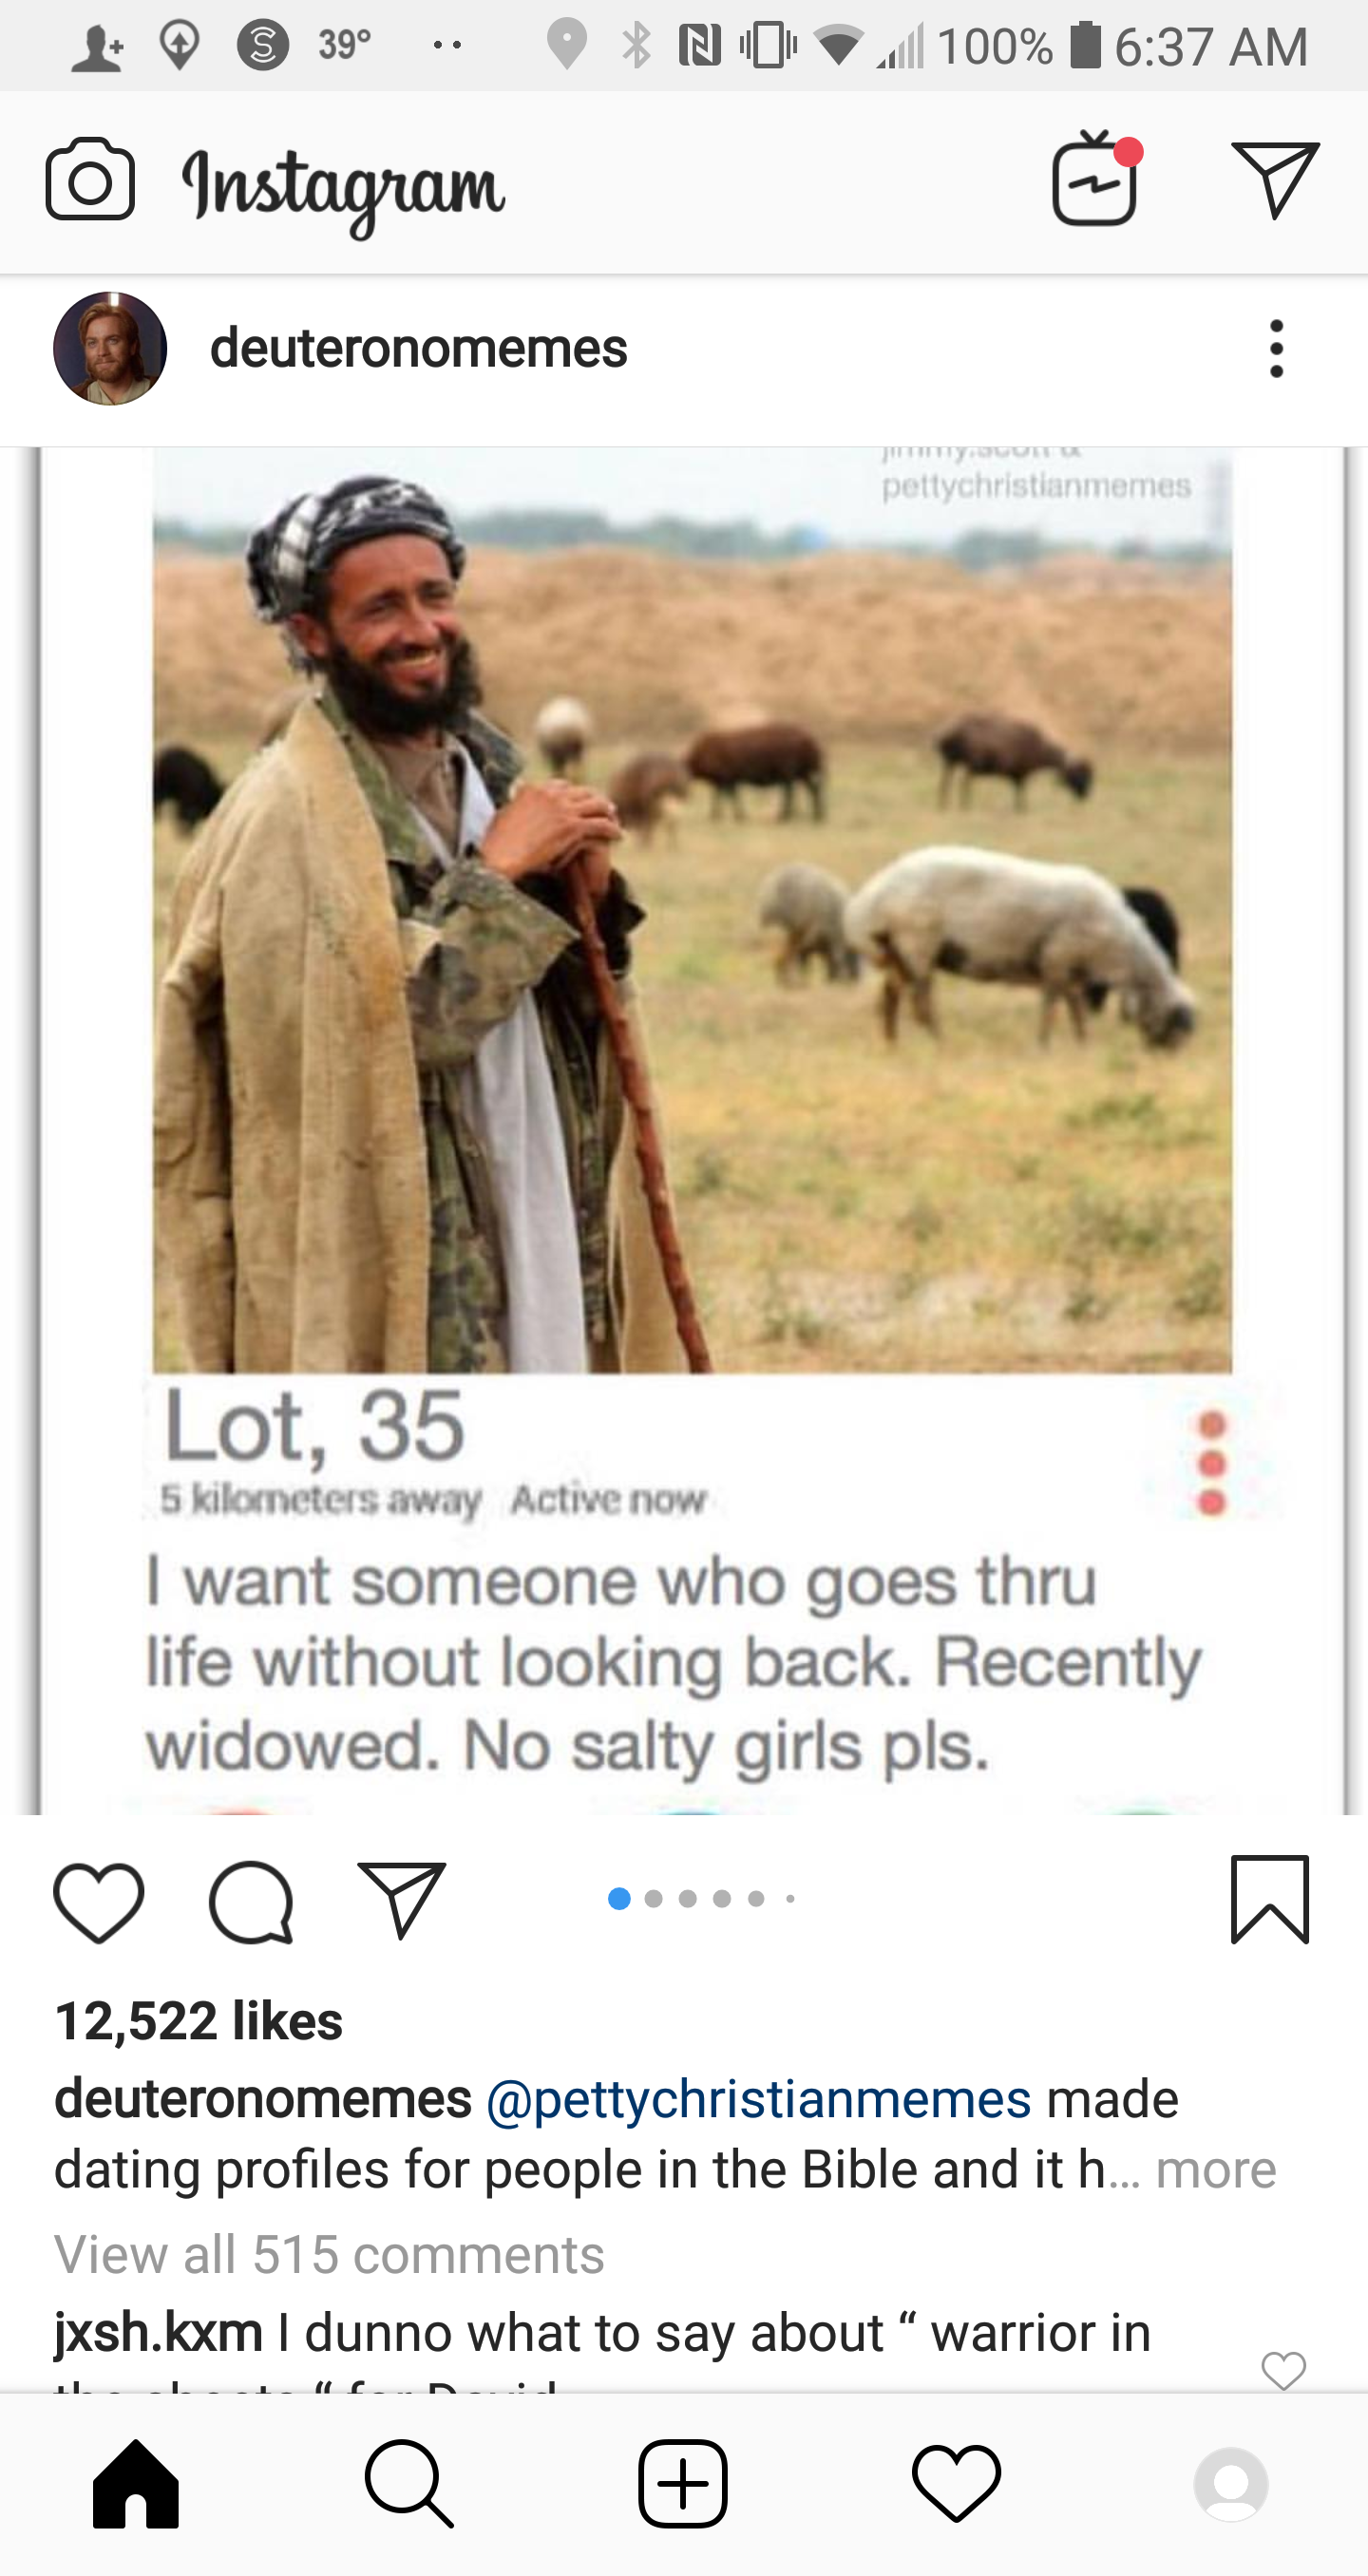Image resolution: width=1368 pixels, height=2576 pixels.
Task: Open direct messages paper plane icon
Action: pos(1275,179)
